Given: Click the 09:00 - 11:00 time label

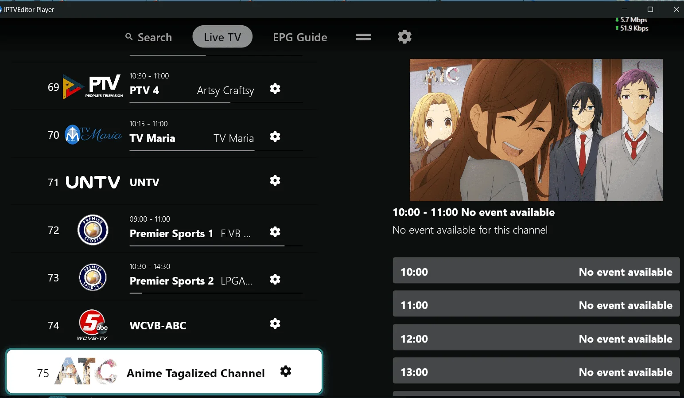Looking at the screenshot, I should tap(150, 219).
